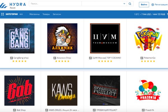Follow the Регистрация link
Screen dimensions: 168x112
tap(161, 4)
